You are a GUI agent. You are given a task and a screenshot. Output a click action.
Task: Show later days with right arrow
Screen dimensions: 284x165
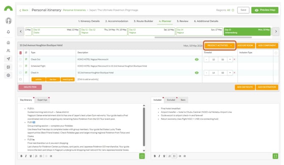click(x=276, y=31)
